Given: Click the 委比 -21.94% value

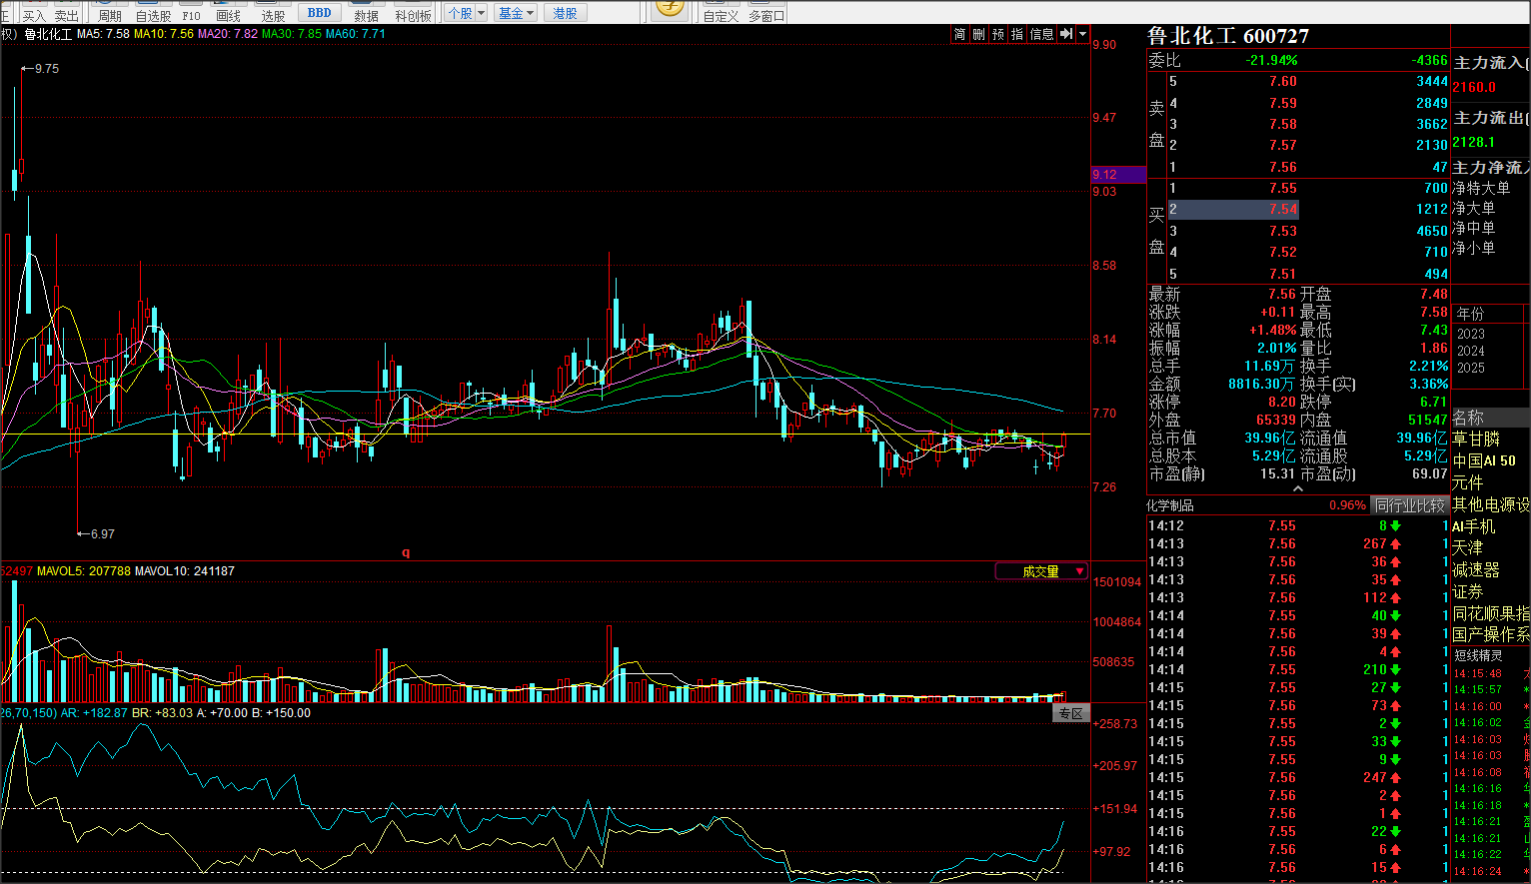Looking at the screenshot, I should click(x=1271, y=60).
